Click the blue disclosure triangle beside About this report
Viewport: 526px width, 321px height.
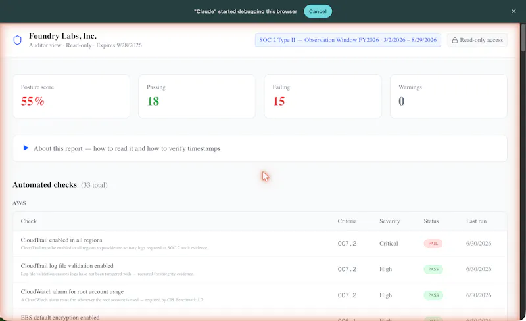(x=26, y=148)
